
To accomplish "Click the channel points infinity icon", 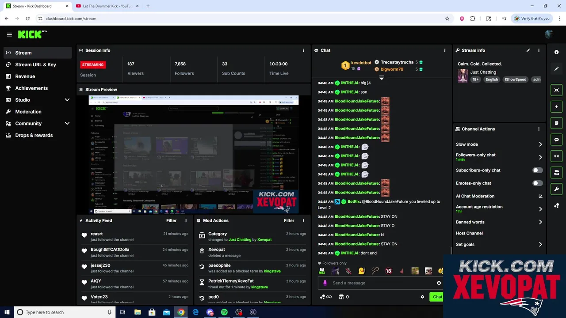I will pyautogui.click(x=325, y=297).
